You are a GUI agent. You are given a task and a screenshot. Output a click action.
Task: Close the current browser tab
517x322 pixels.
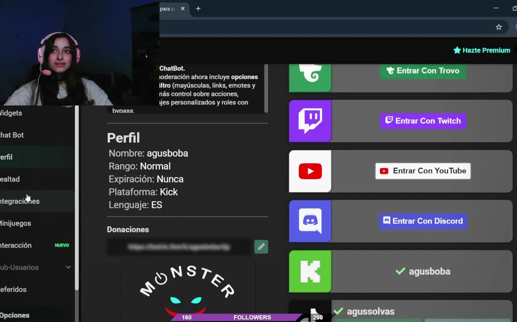coord(183,8)
